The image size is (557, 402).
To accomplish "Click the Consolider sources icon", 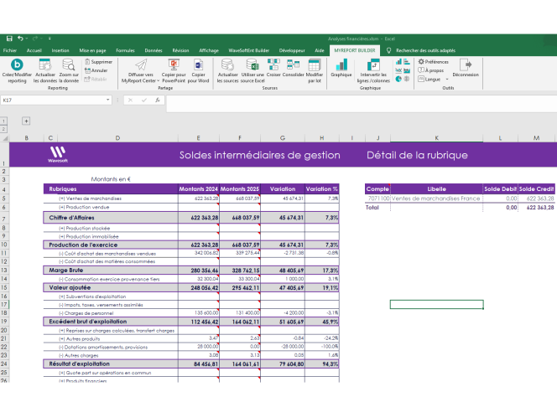I will (x=293, y=64).
